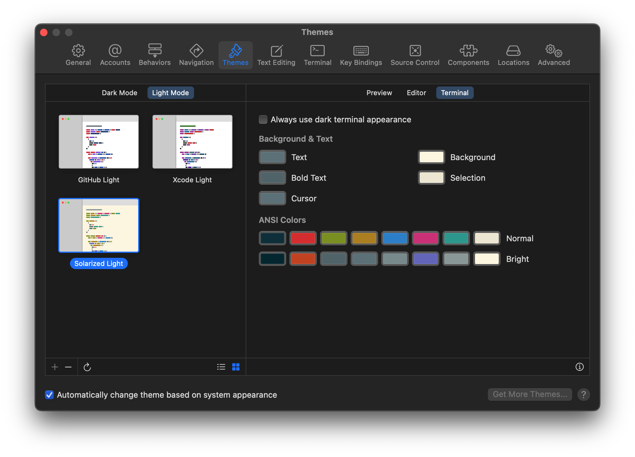The width and height of the screenshot is (635, 457).
Task: Switch theme browser to grid view
Action: click(236, 367)
